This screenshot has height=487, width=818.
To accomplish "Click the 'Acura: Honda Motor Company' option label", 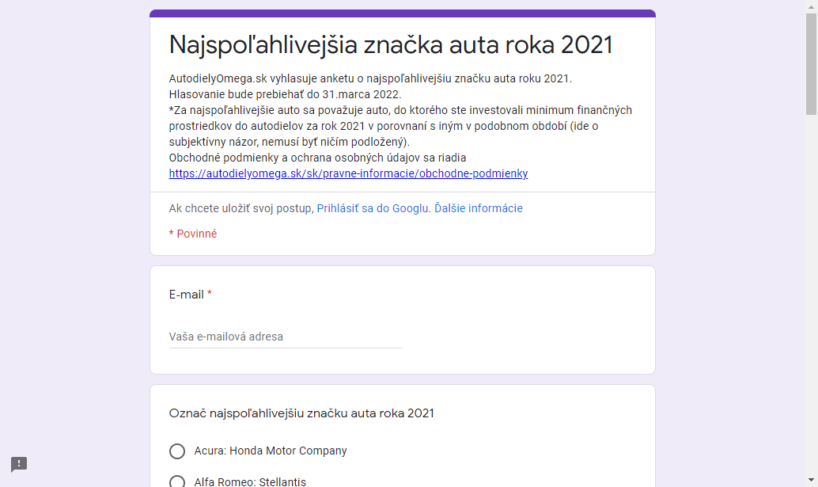I will [x=271, y=451].
